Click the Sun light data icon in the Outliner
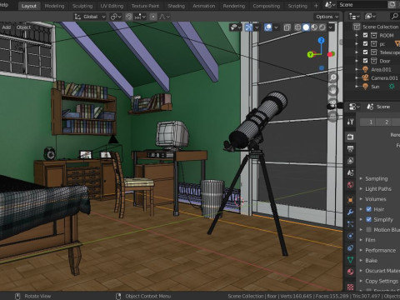 [392, 87]
